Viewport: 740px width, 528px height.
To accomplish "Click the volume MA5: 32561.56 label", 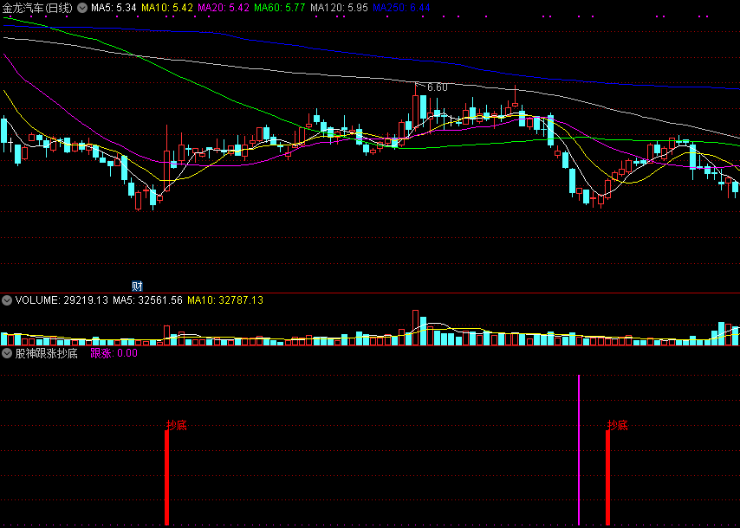I will 147,300.
